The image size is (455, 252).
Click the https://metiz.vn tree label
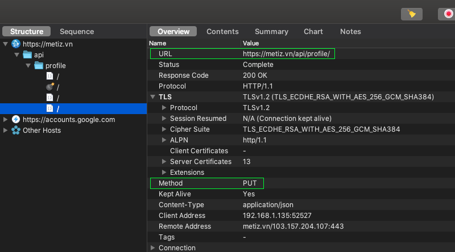[x=48, y=44]
